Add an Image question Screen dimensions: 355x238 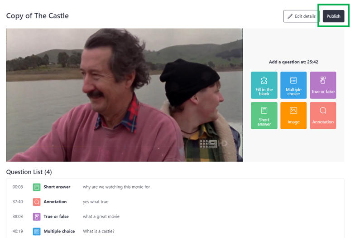pos(293,116)
